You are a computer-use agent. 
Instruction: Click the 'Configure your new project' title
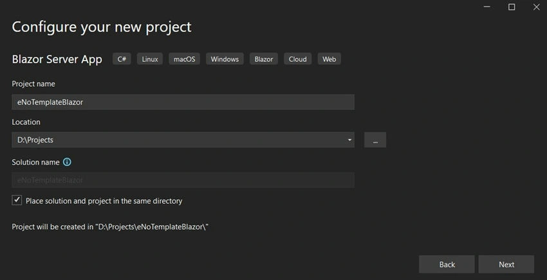pos(102,27)
